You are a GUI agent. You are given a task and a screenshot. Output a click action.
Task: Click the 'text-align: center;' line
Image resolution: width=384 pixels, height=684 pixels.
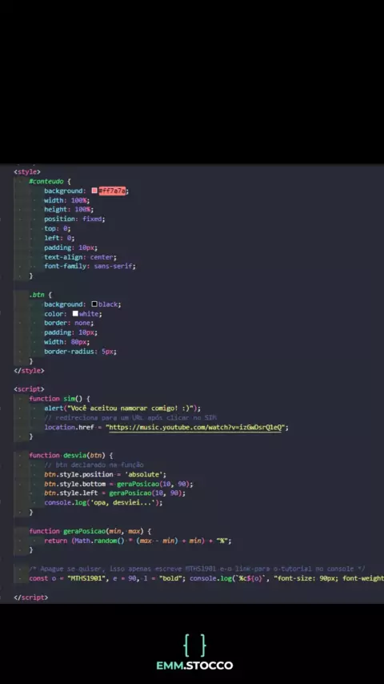(80, 257)
